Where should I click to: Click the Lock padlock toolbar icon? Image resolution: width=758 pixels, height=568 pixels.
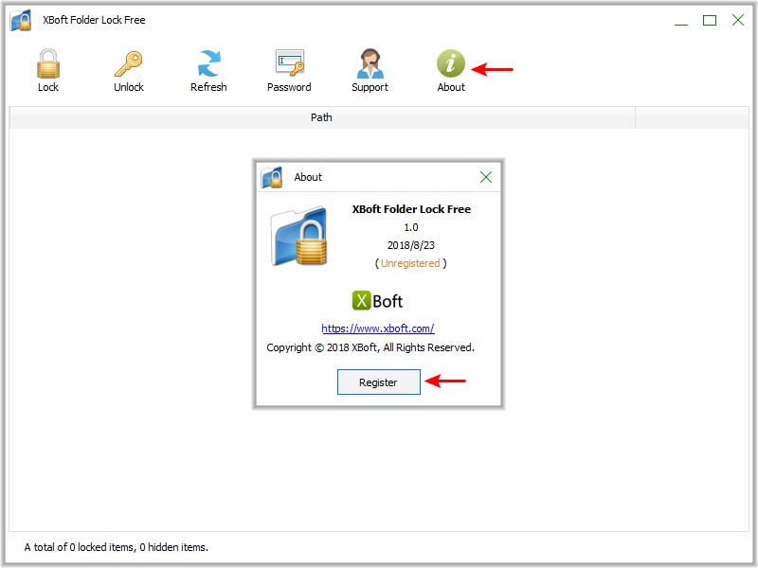point(48,63)
